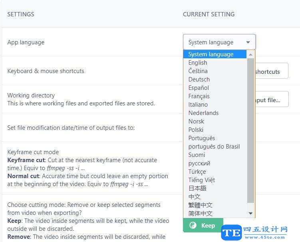Pick Nederlands in the dropdown
300x242 pixels.
coord(203,113)
